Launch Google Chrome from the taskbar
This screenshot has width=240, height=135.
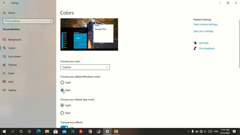[90, 132]
